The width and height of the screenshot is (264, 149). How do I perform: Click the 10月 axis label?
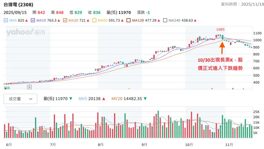click(189, 144)
